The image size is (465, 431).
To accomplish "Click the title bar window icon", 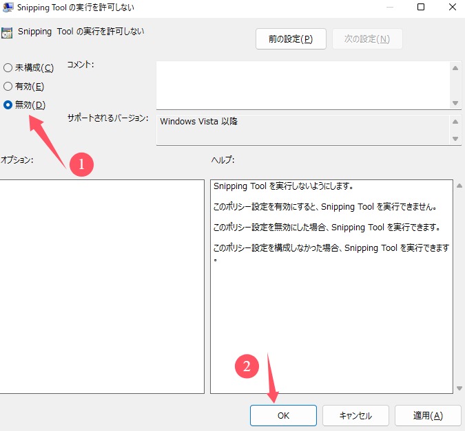I will click(x=8, y=7).
